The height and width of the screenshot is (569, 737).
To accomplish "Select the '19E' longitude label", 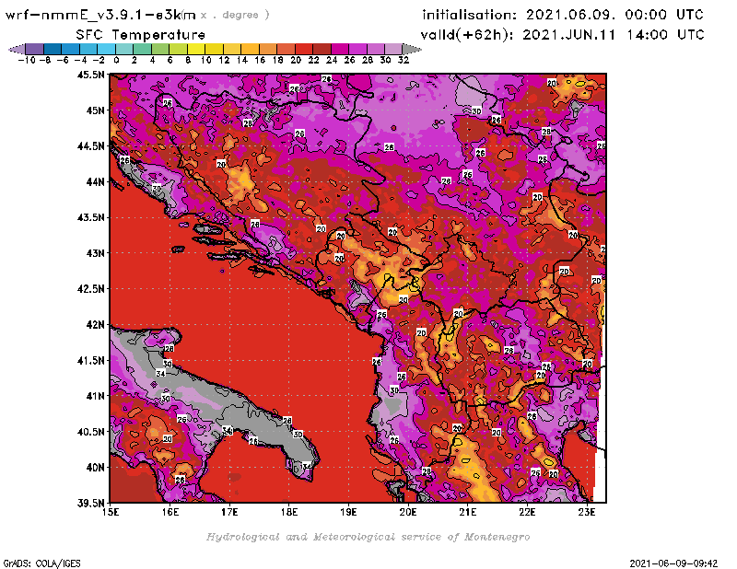I will click(349, 512).
